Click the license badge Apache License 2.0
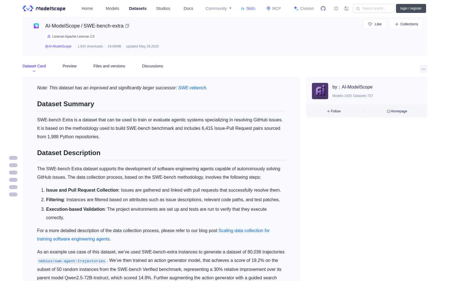 pyautogui.click(x=71, y=37)
